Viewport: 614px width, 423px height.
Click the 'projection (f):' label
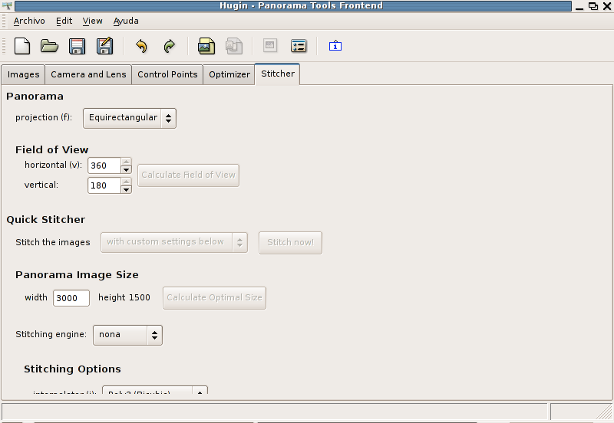[x=44, y=118]
